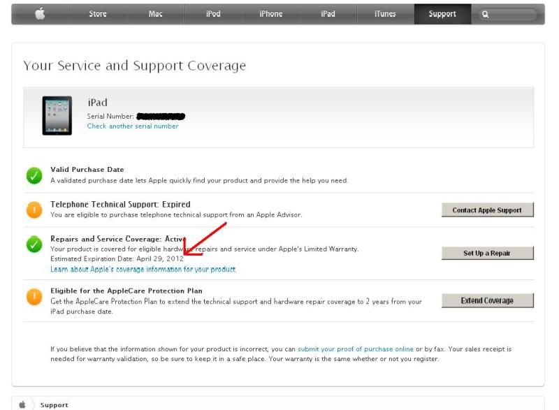Click Contact Apple Support button

coord(487,210)
